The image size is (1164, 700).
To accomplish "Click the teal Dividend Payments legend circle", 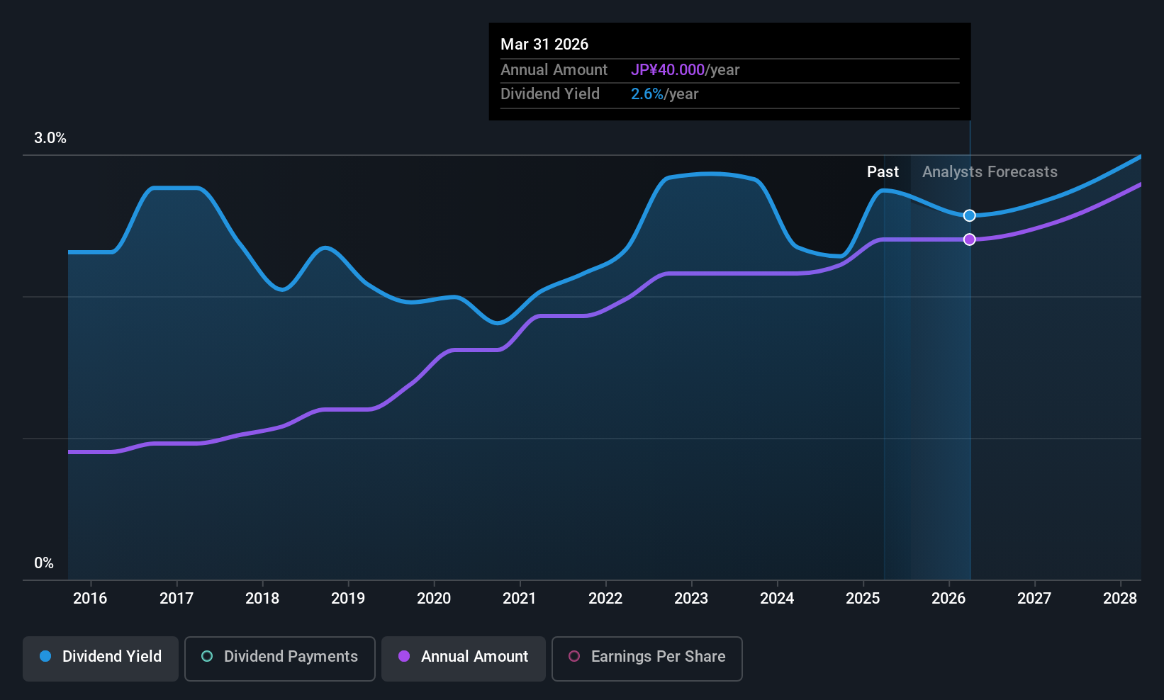I will [x=207, y=656].
